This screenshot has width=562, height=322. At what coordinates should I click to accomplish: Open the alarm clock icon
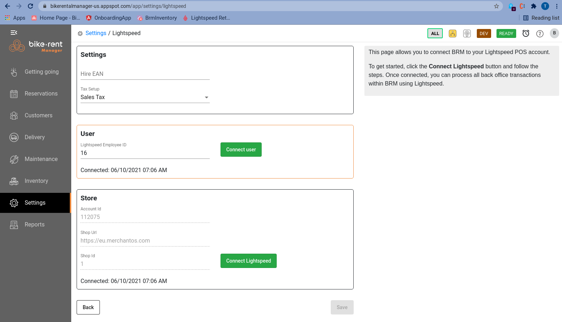pyautogui.click(x=526, y=33)
